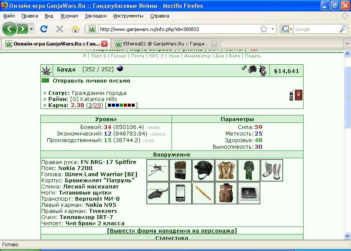
Task: Close the Онлайн игра GanjaWars.Ru tab
Action: 104,43
